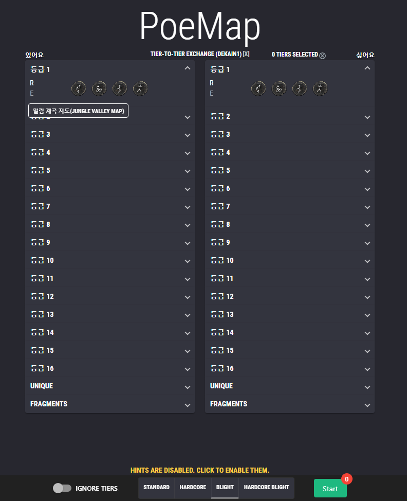Image resolution: width=407 pixels, height=501 pixels.
Task: Open left 등급 9 row label
Action: point(40,242)
